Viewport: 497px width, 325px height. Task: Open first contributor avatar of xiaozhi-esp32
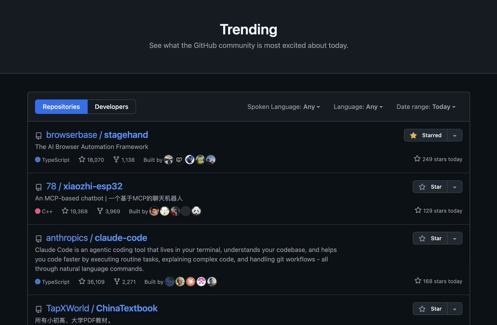[154, 211]
